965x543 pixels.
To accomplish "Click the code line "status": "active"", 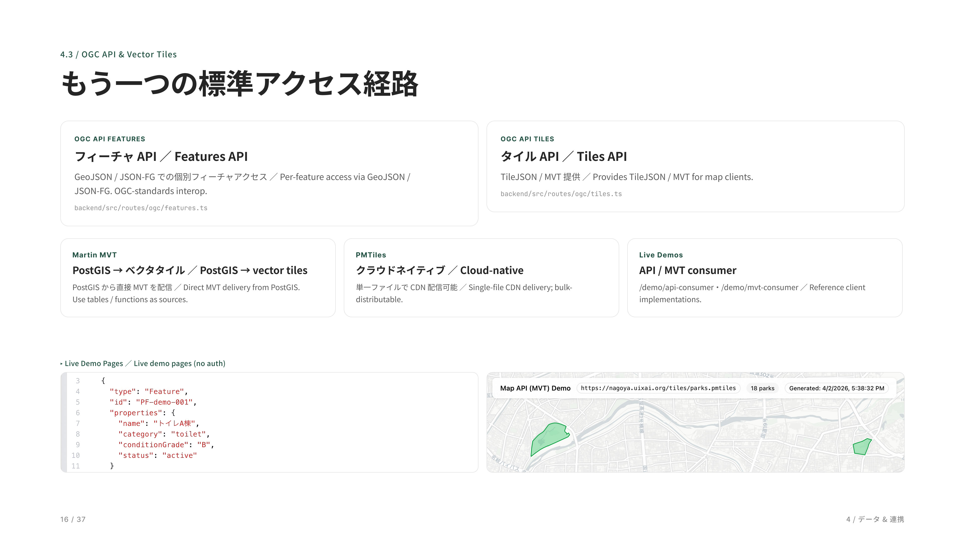I will (x=158, y=455).
